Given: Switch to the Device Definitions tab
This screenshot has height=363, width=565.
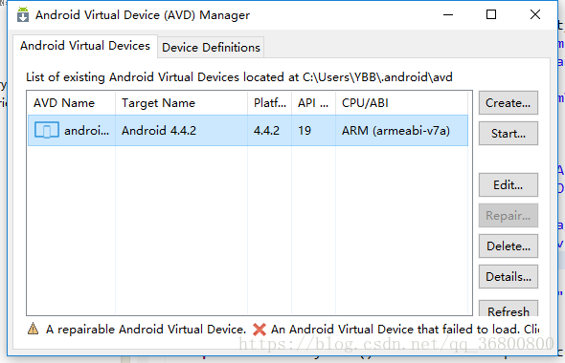Looking at the screenshot, I should [x=211, y=47].
